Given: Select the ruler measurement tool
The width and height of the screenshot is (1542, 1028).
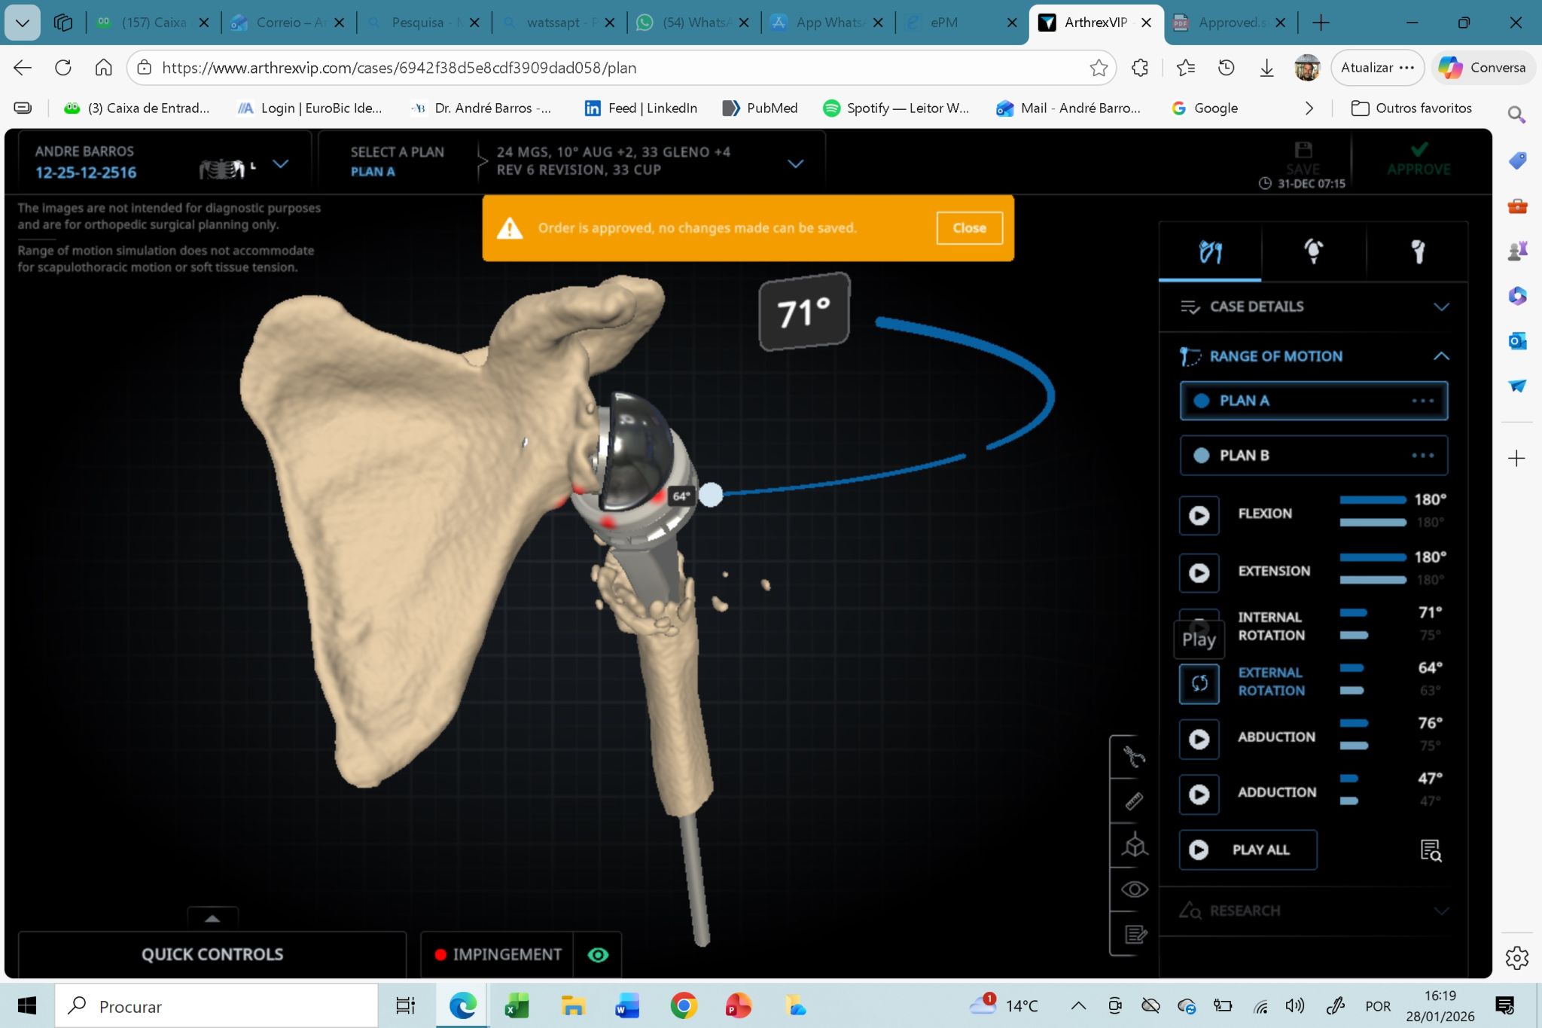Looking at the screenshot, I should [1134, 801].
